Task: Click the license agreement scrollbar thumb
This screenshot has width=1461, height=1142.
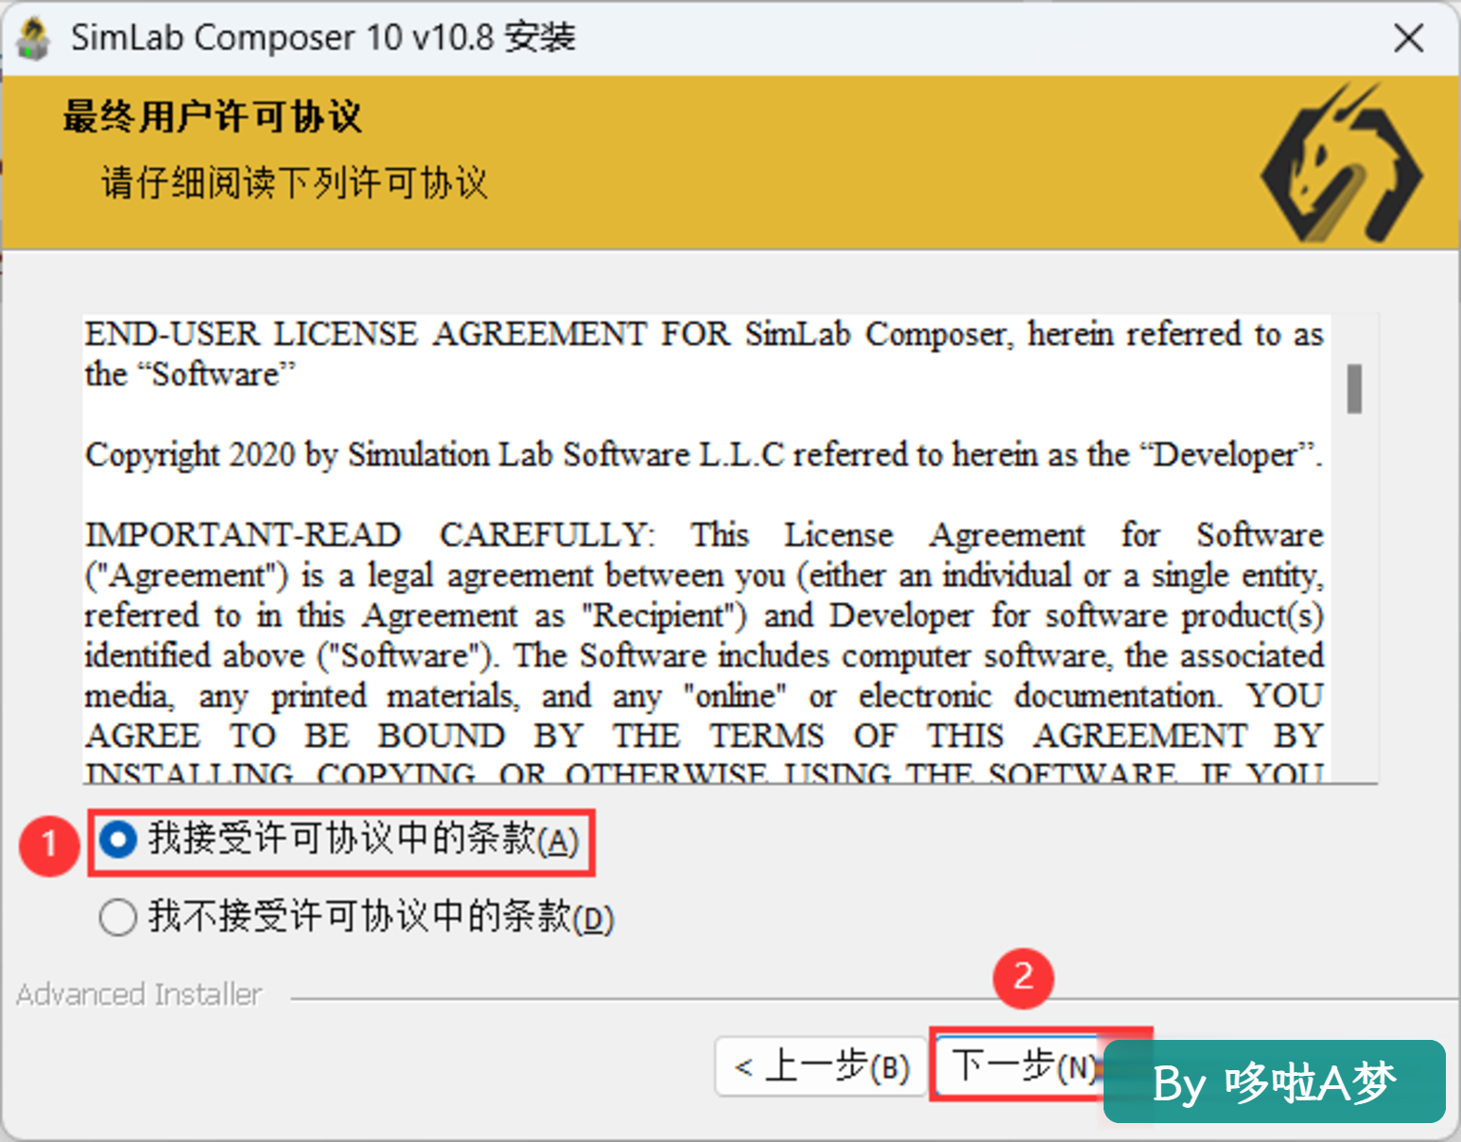Action: point(1354,388)
